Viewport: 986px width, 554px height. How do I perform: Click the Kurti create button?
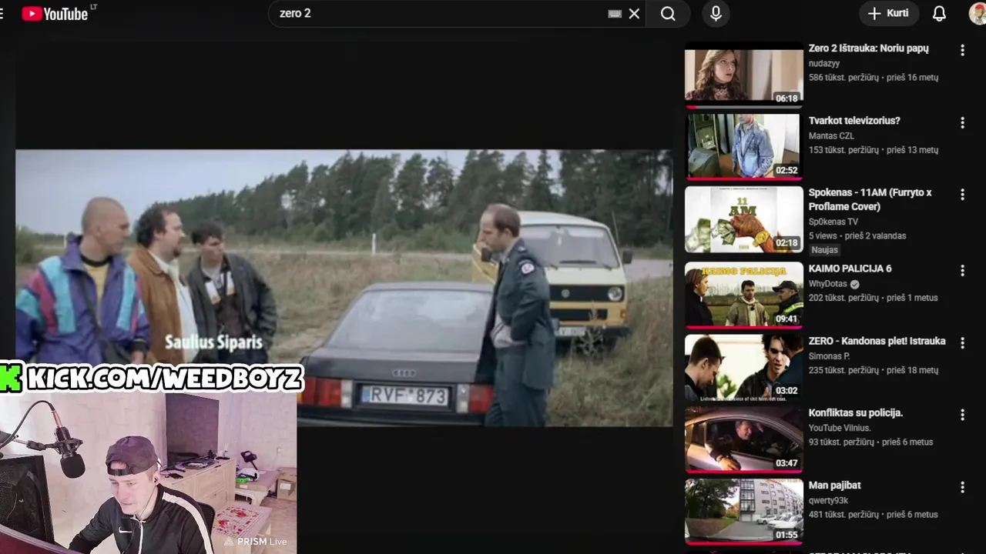889,13
